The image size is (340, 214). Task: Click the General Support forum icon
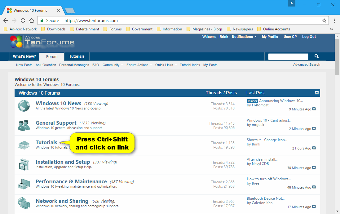24,125
